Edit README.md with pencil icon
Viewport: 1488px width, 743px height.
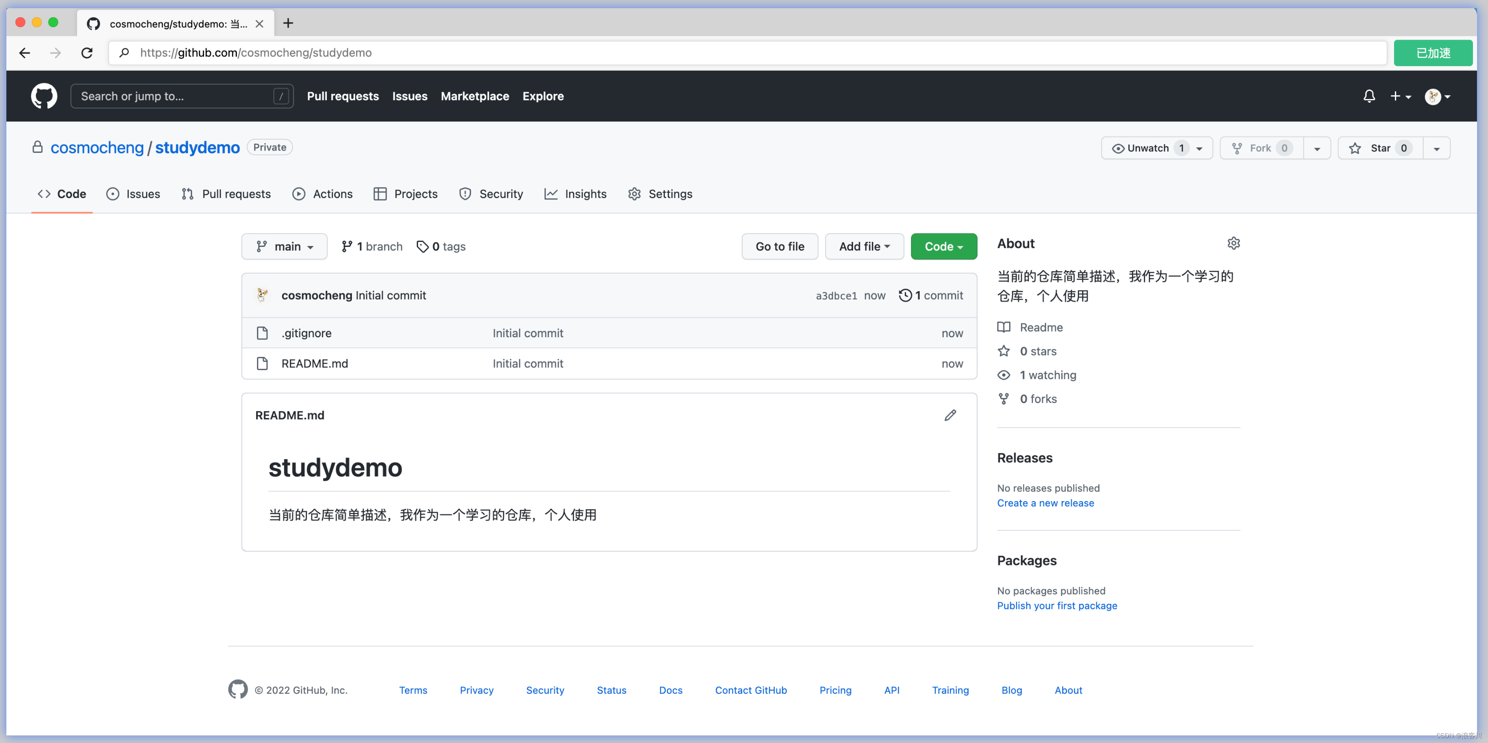(x=950, y=415)
